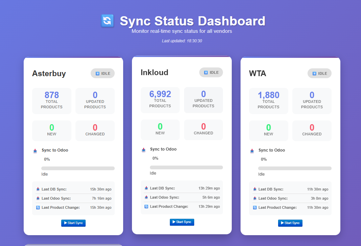Click Inkloud 'Sync to Odoo' label
This screenshot has height=246, width=361.
pos(163,149)
